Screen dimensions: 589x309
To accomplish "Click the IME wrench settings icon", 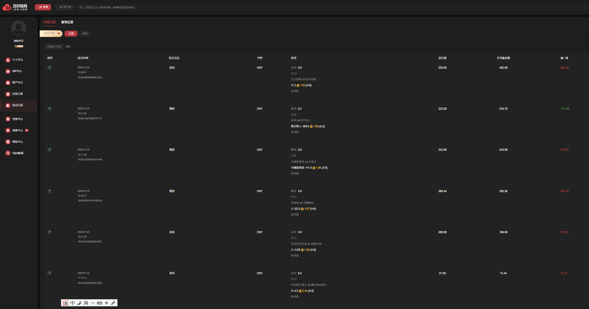I will [x=113, y=303].
